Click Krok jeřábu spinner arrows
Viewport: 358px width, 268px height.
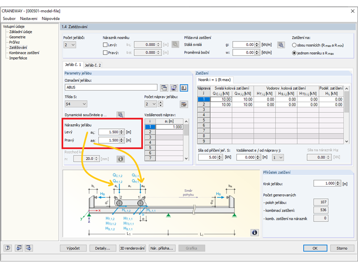(x=338, y=183)
